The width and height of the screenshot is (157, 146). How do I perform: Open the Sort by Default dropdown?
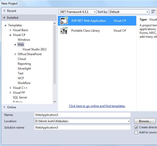(129, 12)
